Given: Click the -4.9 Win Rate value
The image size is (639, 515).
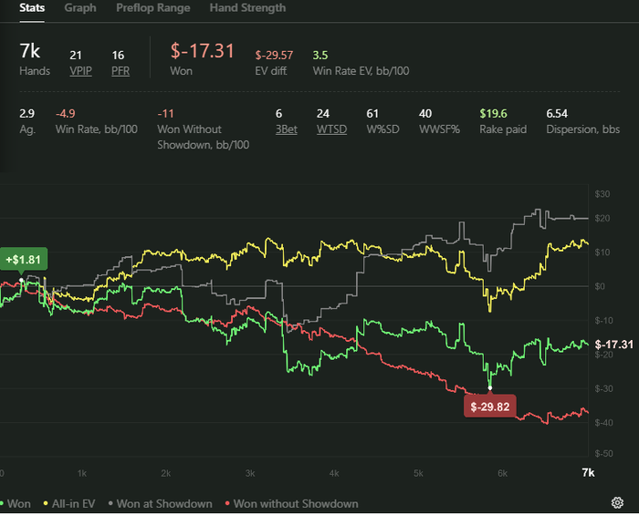Looking at the screenshot, I should [x=65, y=114].
